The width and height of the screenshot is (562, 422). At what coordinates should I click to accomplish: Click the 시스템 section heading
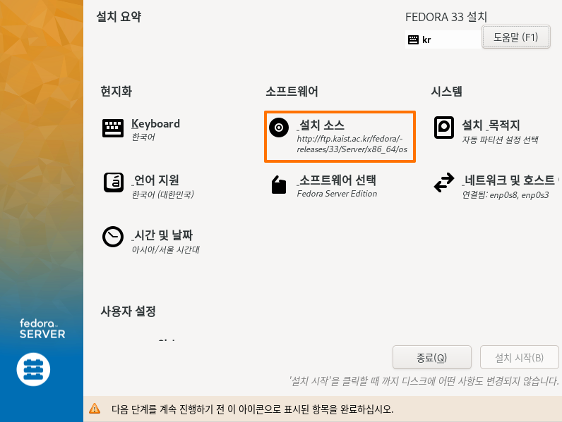click(447, 91)
